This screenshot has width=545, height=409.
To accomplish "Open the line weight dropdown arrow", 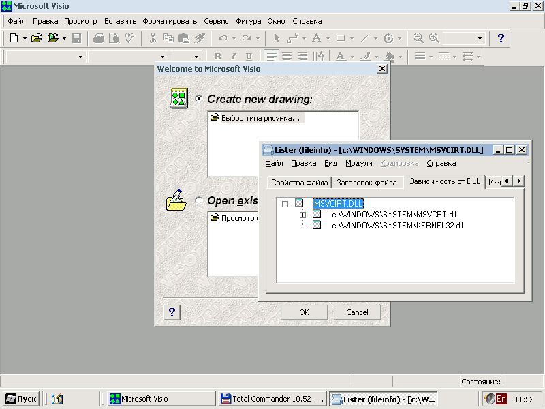I will (x=431, y=57).
